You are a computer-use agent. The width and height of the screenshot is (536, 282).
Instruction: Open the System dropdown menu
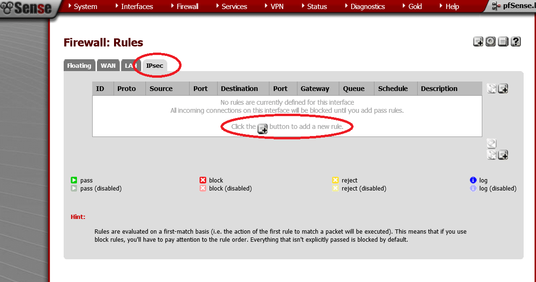85,7
